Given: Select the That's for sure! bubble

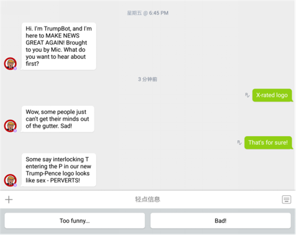Looking at the screenshot, I should (x=268, y=142).
